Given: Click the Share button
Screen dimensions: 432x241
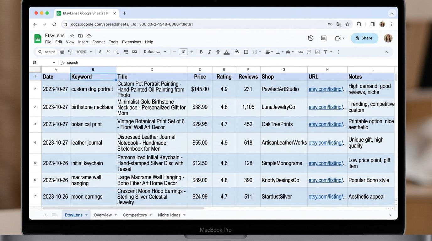Looking at the screenshot, I should click(x=364, y=38).
